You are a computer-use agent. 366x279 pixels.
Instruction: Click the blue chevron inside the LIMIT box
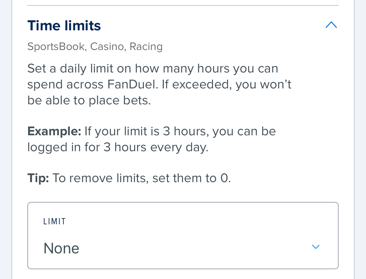316,247
